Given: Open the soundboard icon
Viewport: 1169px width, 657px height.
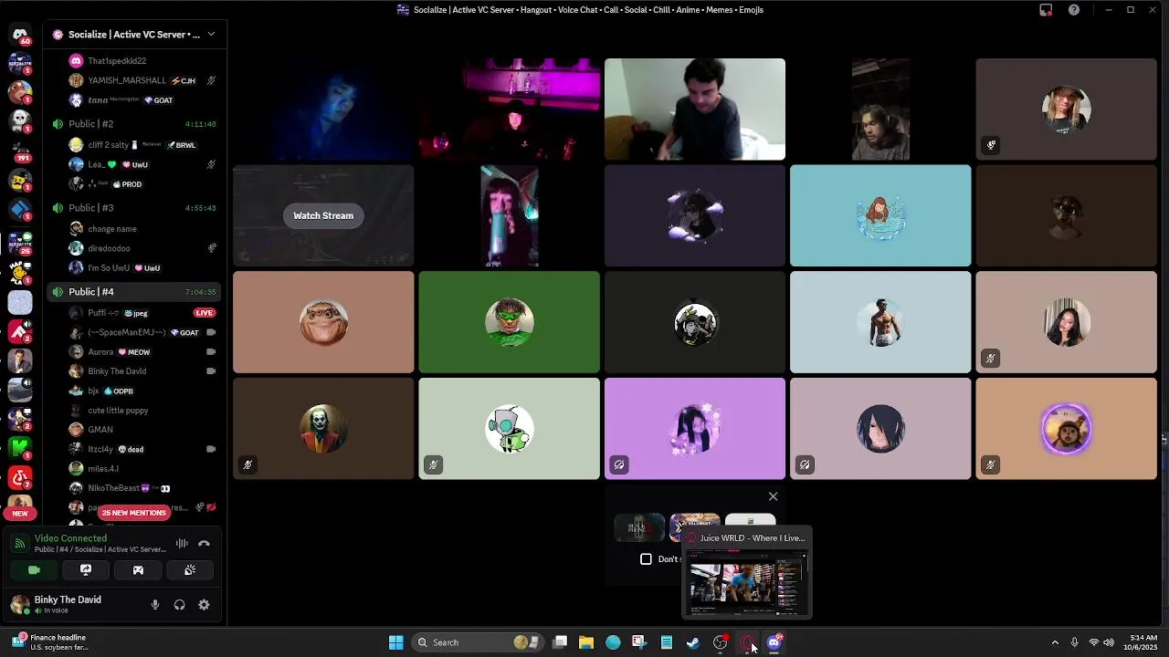Looking at the screenshot, I should coord(190,569).
